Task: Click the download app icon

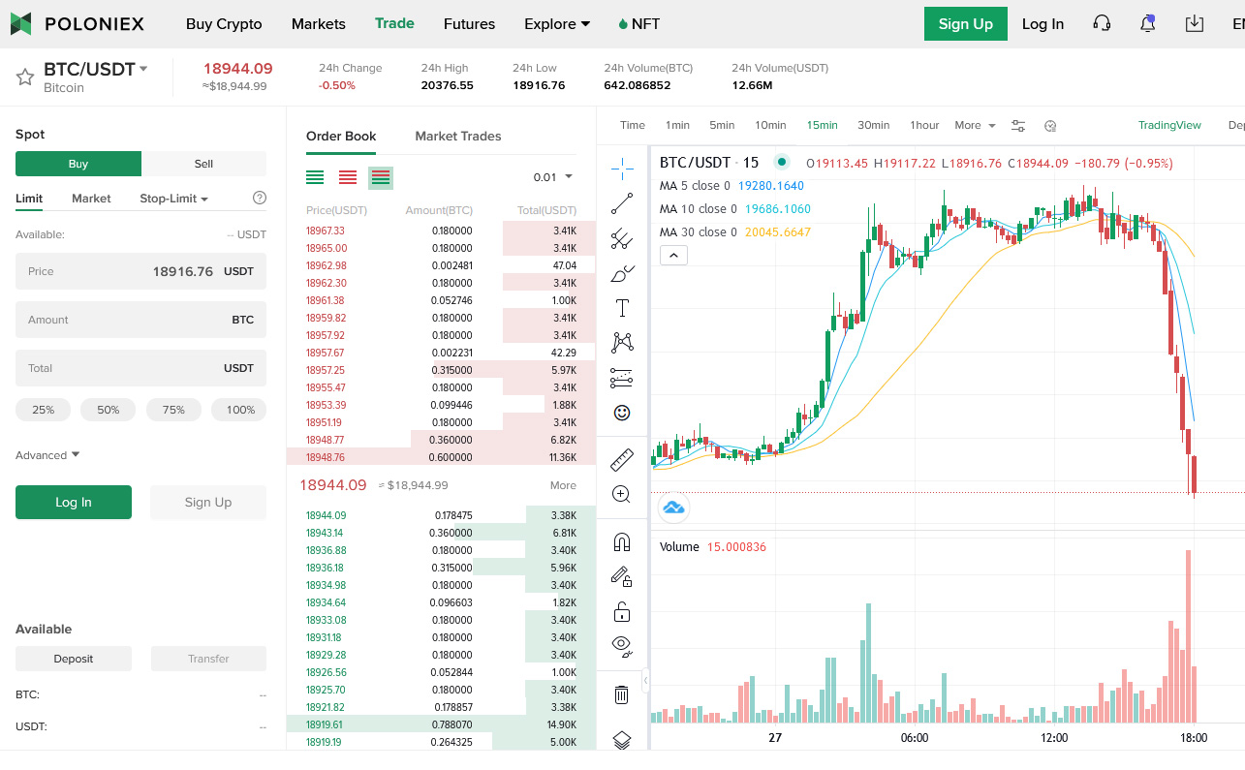Action: (1195, 24)
